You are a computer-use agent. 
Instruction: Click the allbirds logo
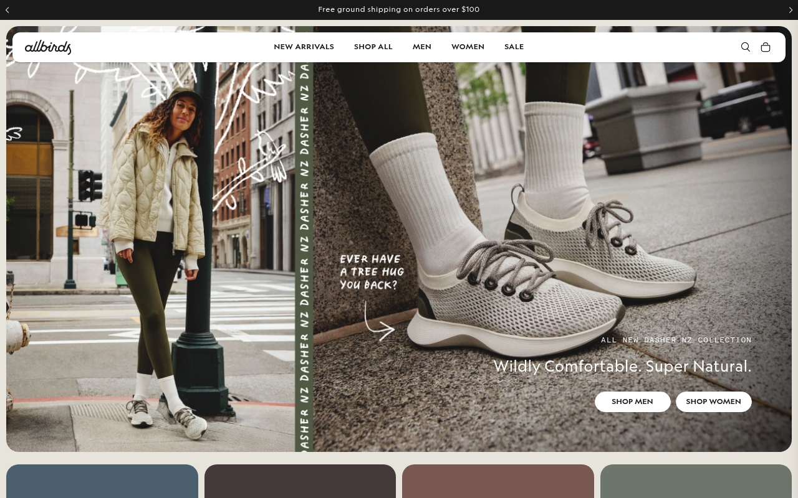pyautogui.click(x=48, y=47)
